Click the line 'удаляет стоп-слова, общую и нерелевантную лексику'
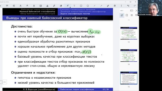 [x=56, y=66]
